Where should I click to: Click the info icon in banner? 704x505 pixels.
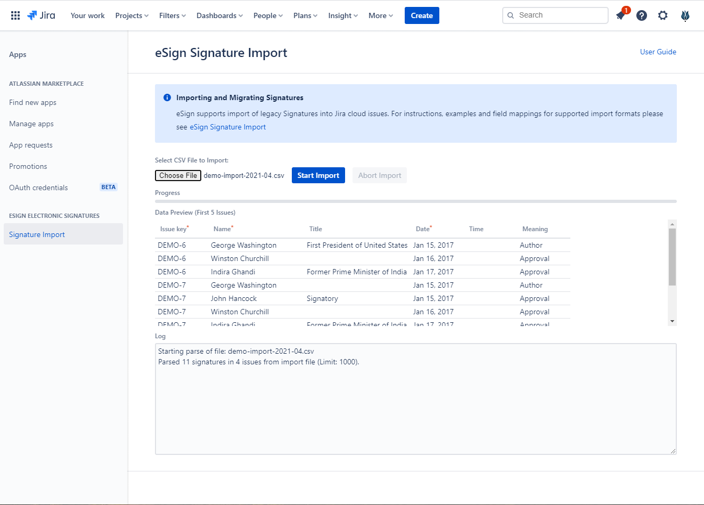(167, 97)
